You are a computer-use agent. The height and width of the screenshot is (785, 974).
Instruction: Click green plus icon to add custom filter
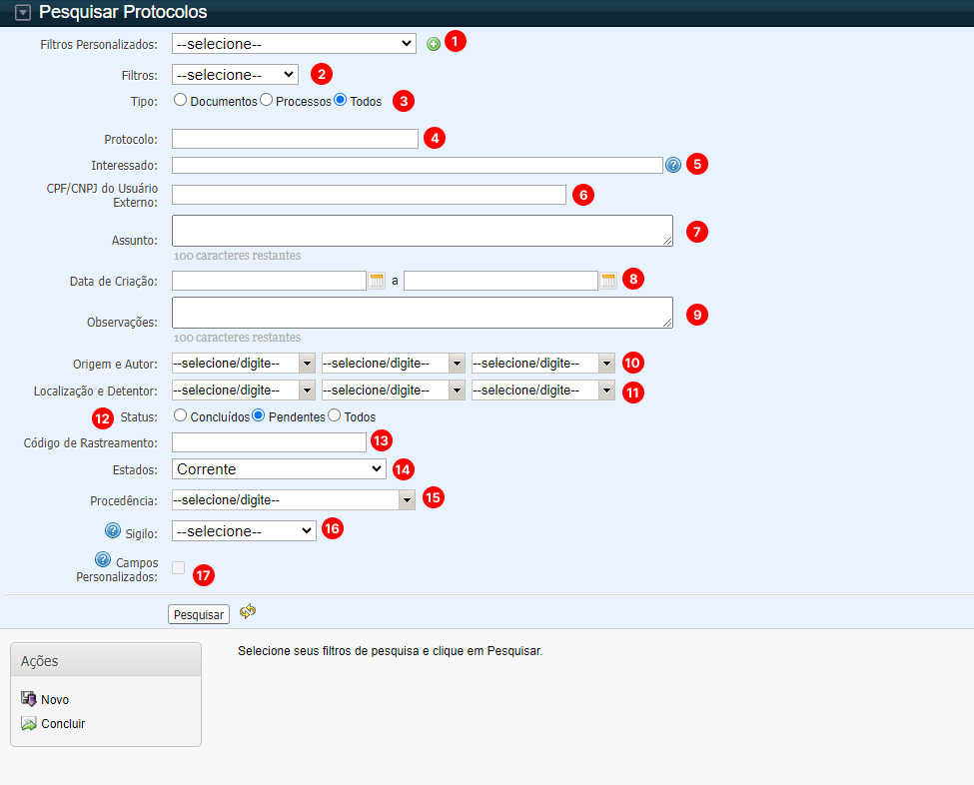coord(434,44)
